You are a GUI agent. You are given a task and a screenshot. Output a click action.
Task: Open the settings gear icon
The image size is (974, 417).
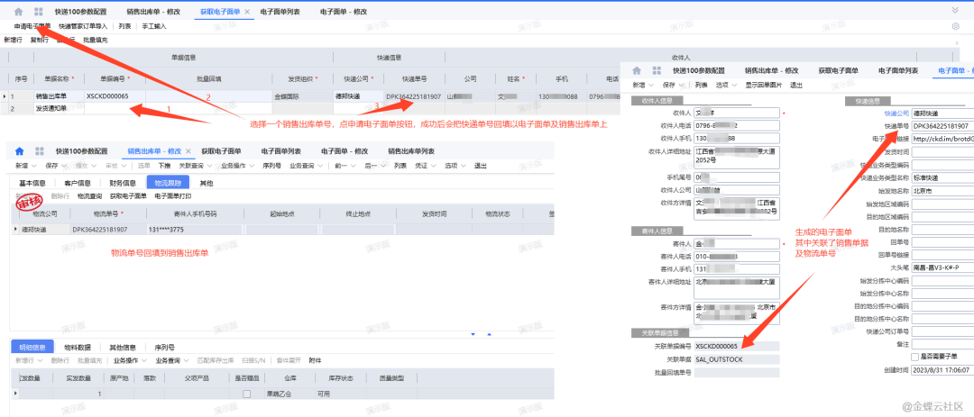point(955,27)
